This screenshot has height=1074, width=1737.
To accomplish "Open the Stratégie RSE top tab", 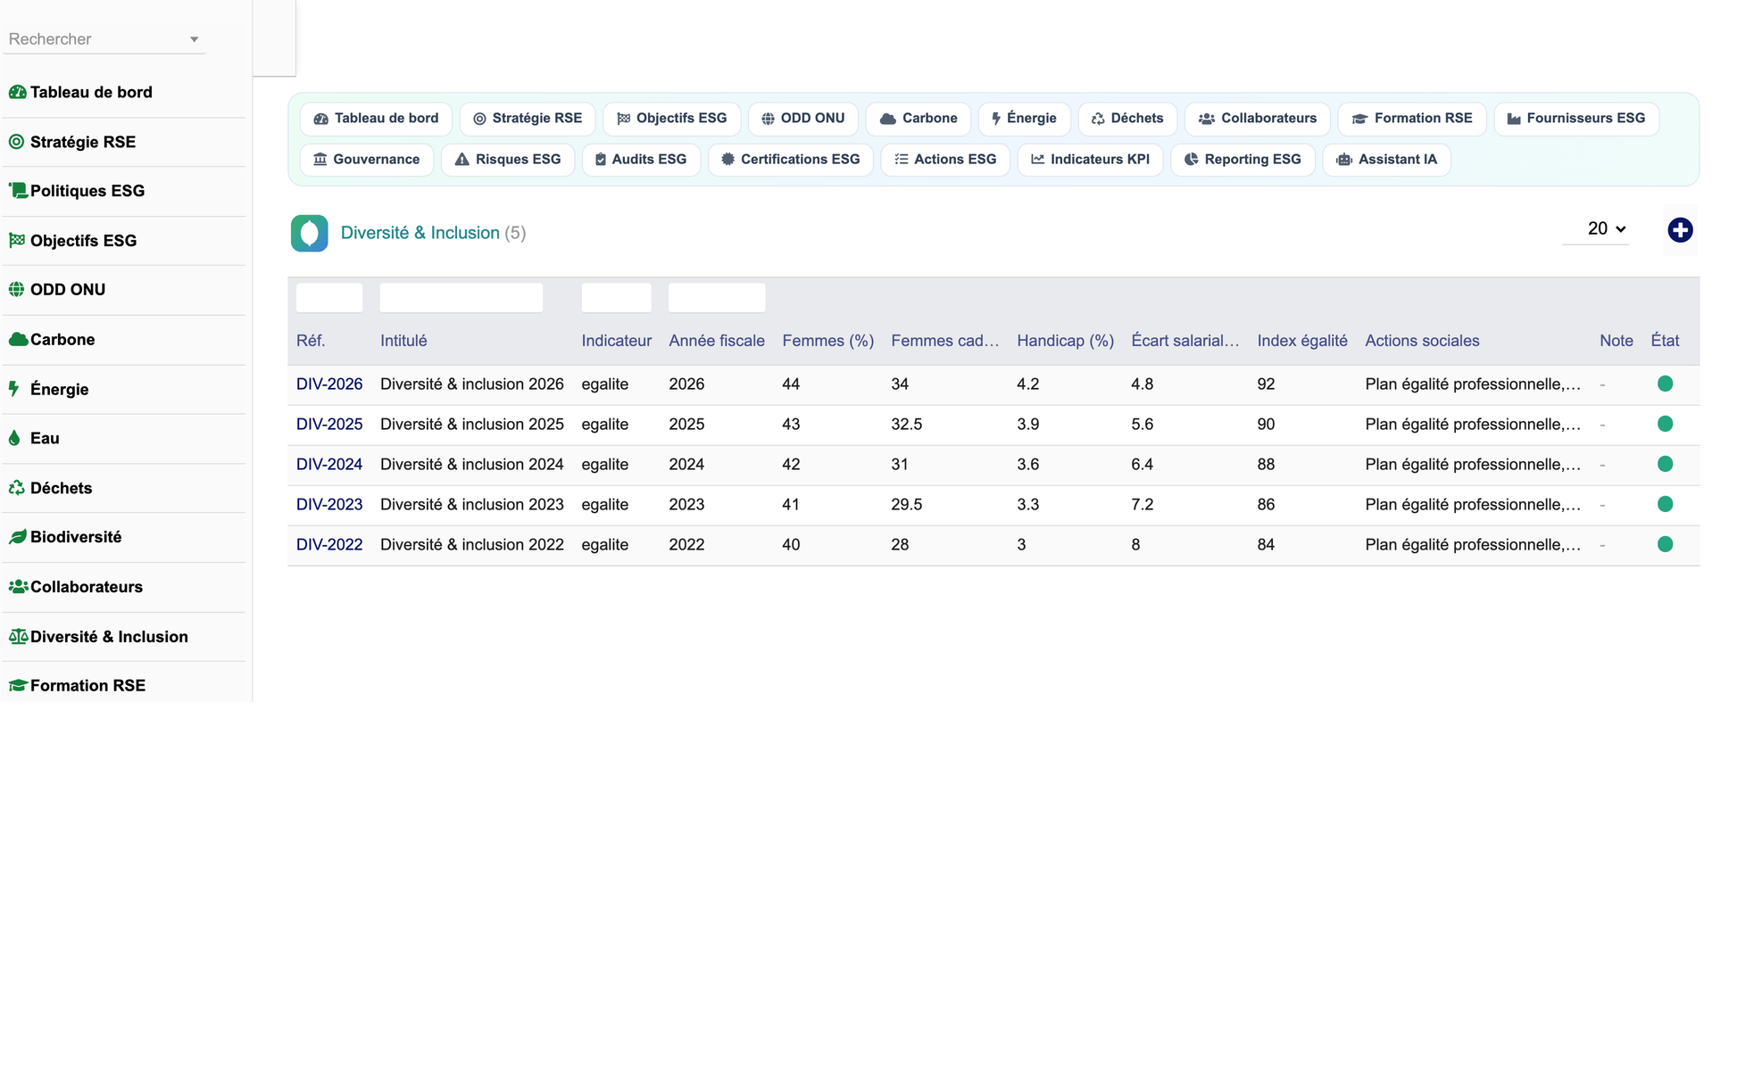I will coord(528,119).
